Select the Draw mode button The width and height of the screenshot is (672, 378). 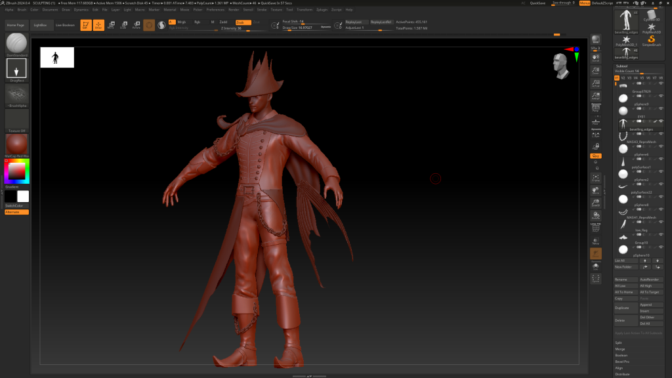(x=98, y=25)
